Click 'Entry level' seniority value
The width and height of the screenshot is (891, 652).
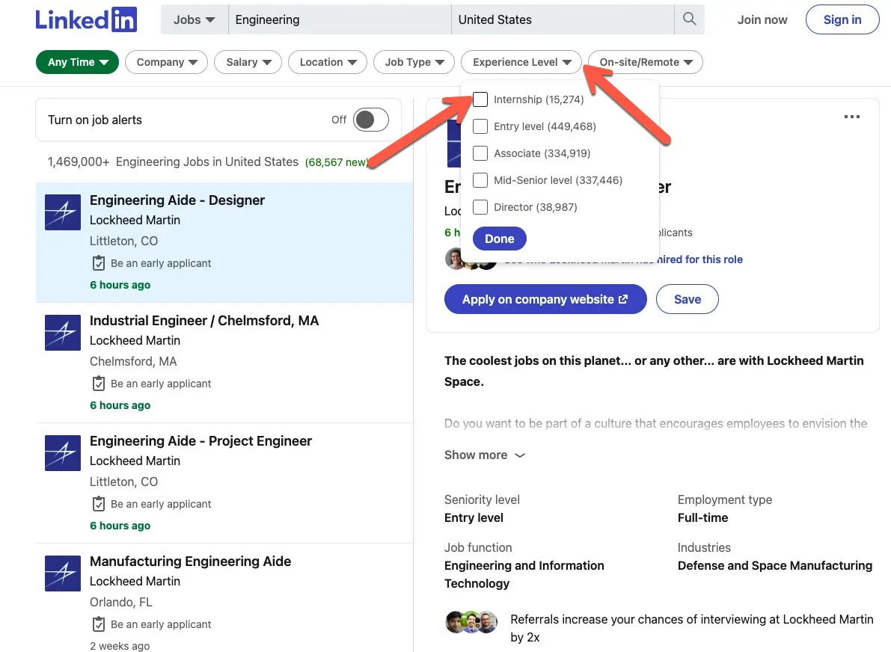coord(474,518)
